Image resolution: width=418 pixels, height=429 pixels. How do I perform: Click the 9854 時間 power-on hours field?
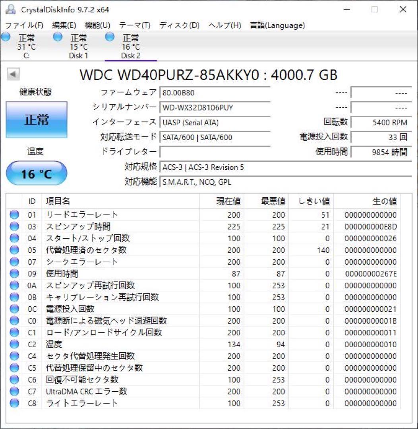pyautogui.click(x=381, y=152)
